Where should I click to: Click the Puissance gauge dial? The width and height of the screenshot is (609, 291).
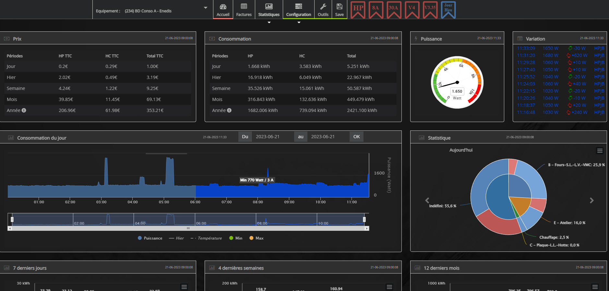[457, 83]
